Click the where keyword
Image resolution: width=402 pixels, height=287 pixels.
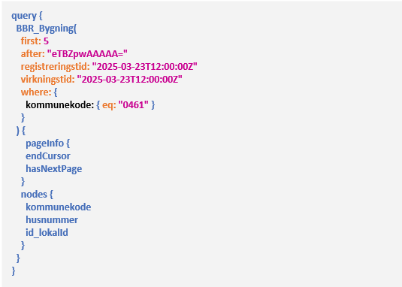36,92
